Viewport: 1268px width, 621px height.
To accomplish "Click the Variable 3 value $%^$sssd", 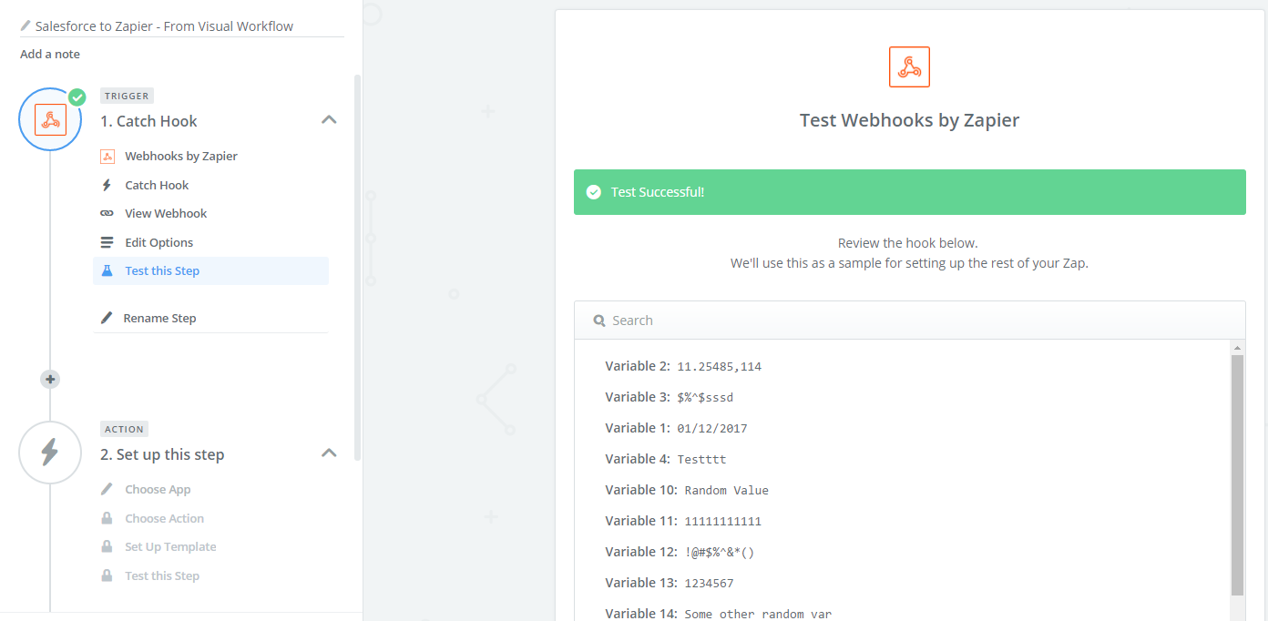I will point(705,397).
